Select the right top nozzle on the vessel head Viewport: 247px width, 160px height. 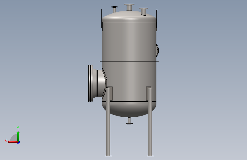144,12
